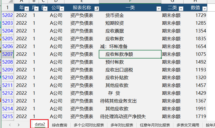Select the cell 应收补贴款
Viewport: 215px width, 128px height.
(x=130, y=78)
